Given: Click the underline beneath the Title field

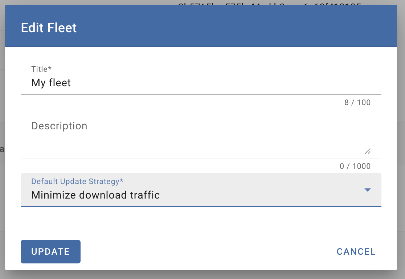Looking at the screenshot, I should click(201, 94).
